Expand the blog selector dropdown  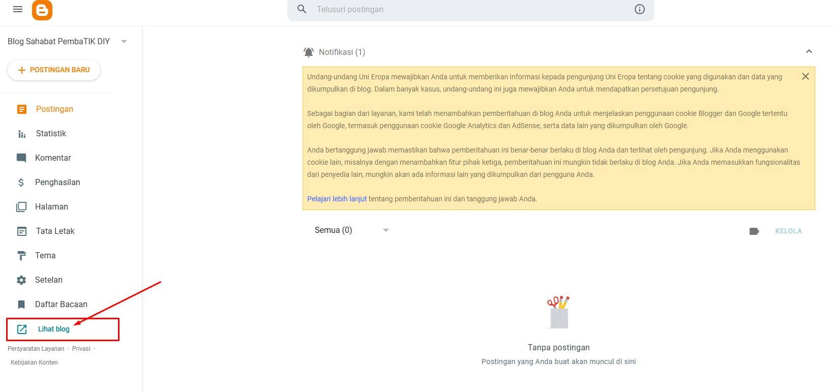(x=124, y=42)
